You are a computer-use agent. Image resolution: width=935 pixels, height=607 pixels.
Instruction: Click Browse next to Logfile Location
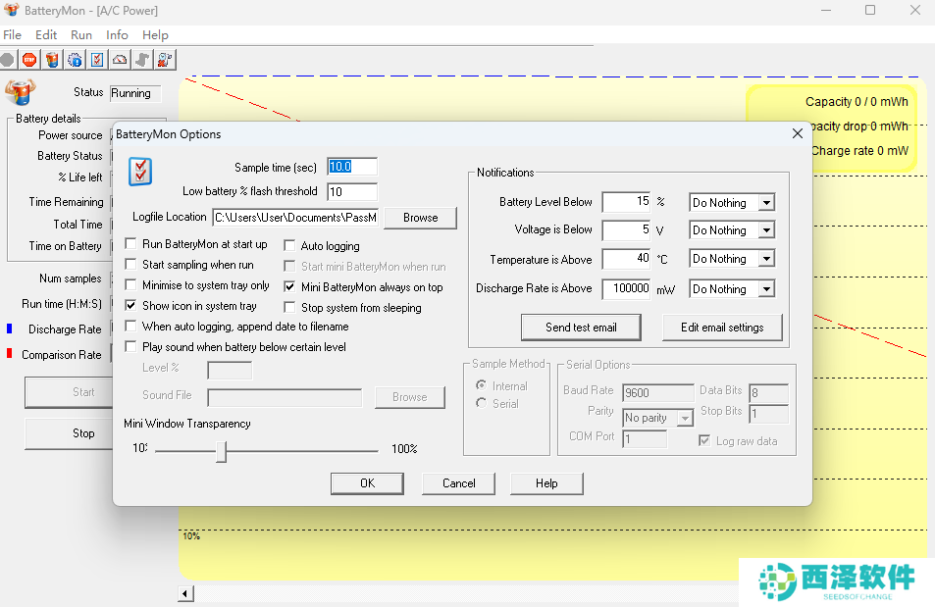[x=420, y=218]
